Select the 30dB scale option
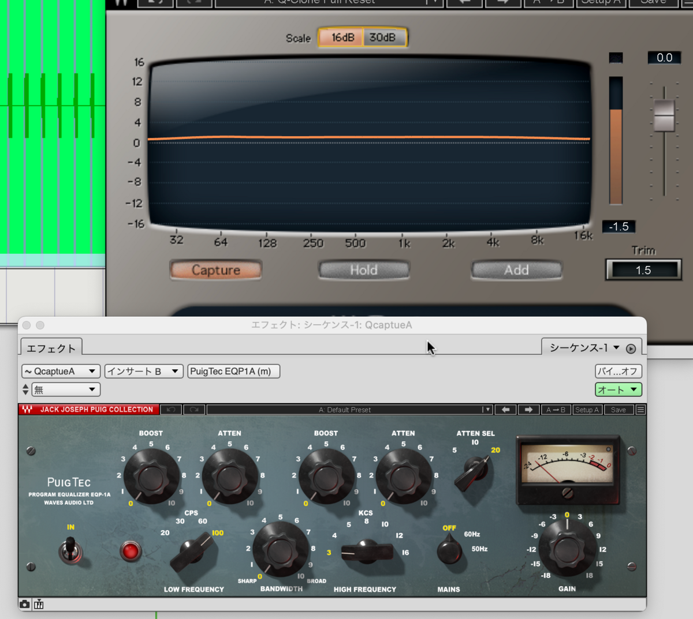The height and width of the screenshot is (619, 693). click(x=383, y=37)
